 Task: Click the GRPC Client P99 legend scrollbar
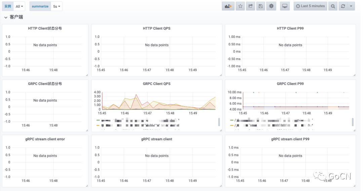(x=353, y=122)
